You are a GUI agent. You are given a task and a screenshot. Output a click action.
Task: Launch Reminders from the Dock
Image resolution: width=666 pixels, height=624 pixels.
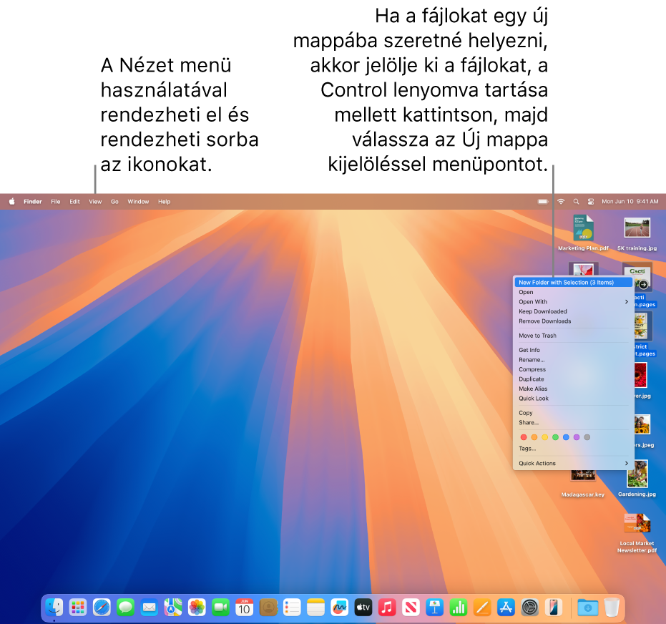tap(292, 608)
